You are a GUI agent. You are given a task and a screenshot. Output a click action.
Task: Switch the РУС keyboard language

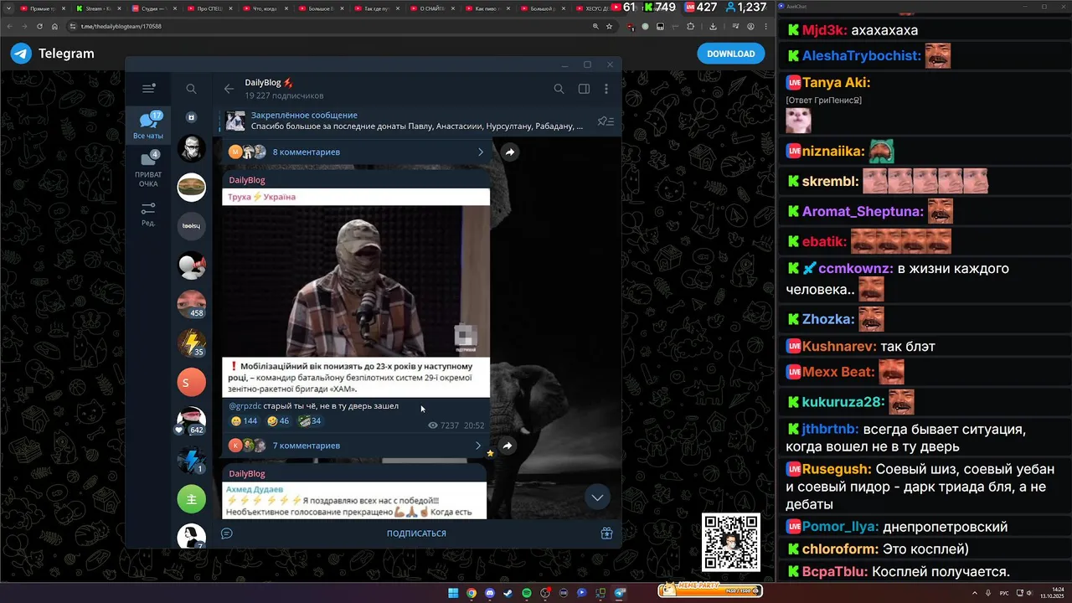tap(1004, 593)
